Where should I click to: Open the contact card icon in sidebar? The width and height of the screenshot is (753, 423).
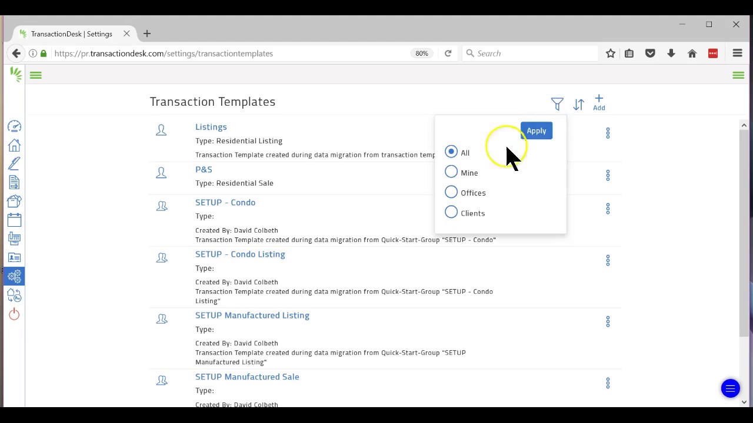pos(15,257)
